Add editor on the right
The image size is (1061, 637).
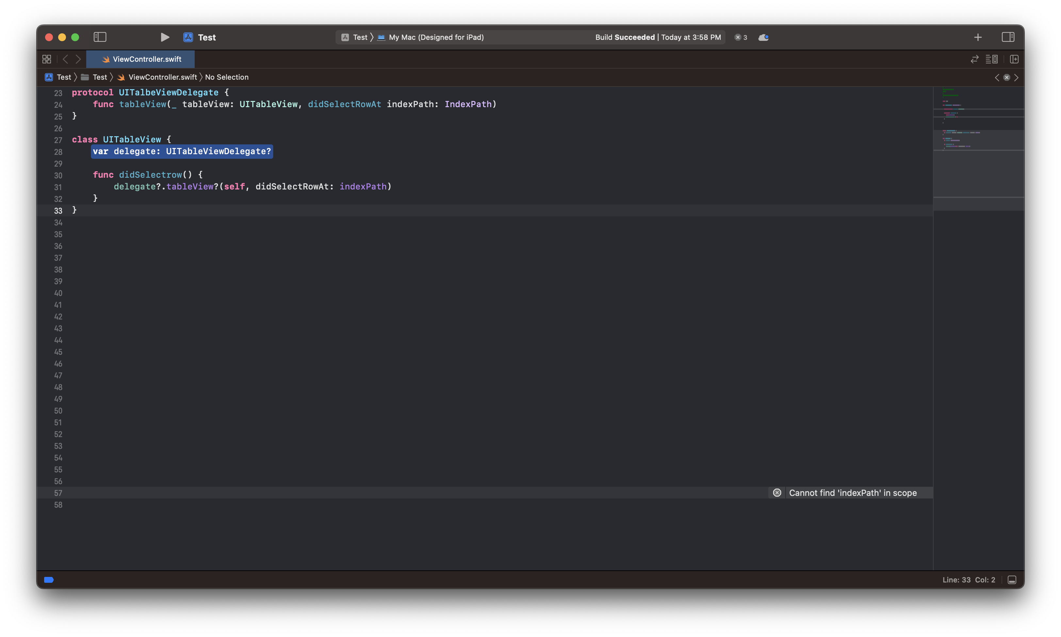click(1014, 59)
